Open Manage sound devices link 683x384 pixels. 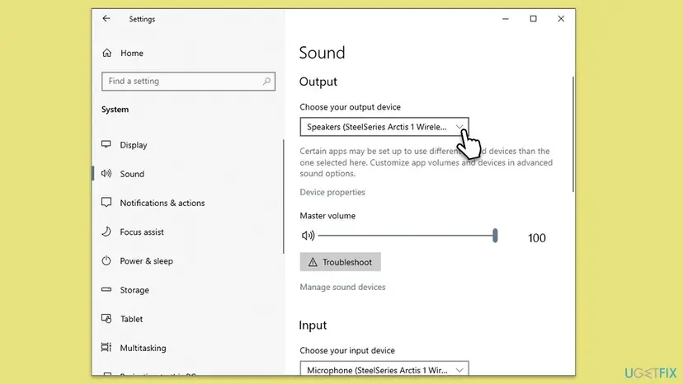[342, 287]
